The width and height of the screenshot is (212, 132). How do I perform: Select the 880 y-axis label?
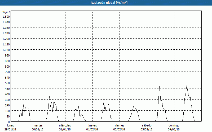[7, 61]
